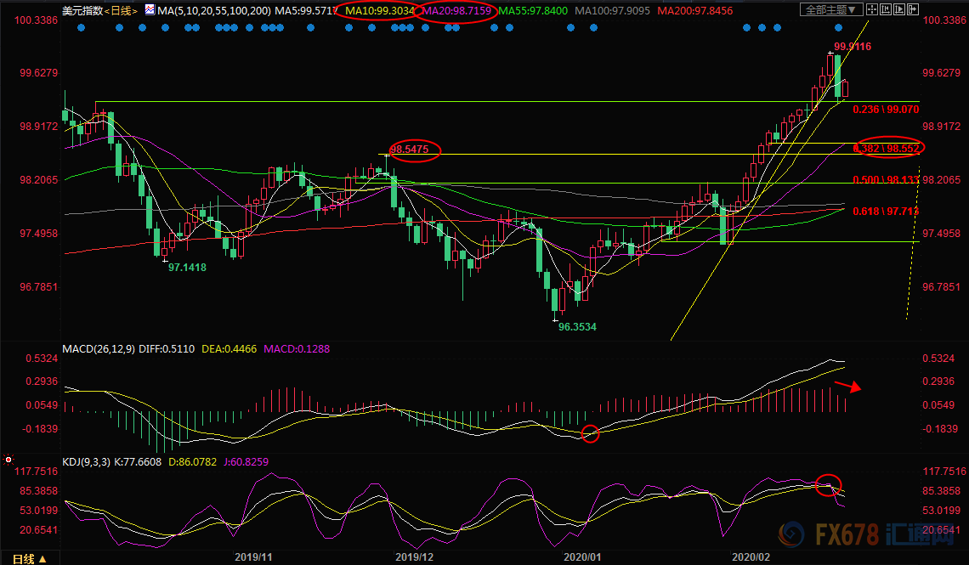Image resolution: width=969 pixels, height=565 pixels.
Task: Open the 全部主题 dropdown
Action: tap(831, 9)
